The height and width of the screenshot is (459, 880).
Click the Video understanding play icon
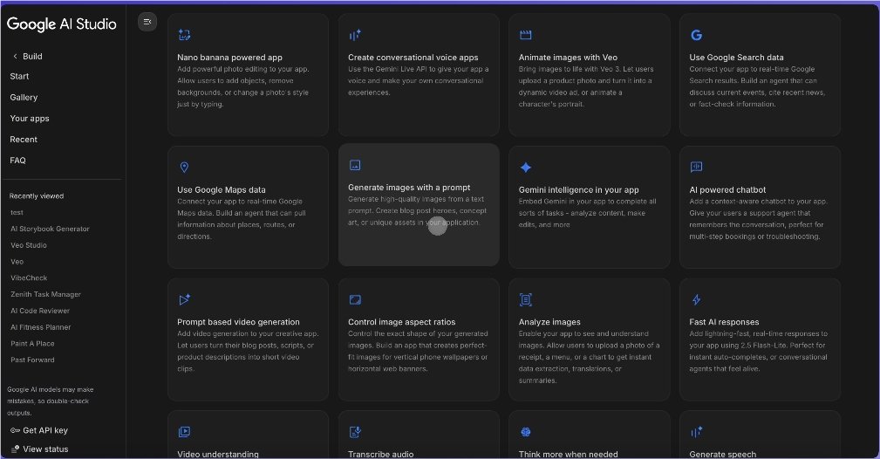pos(184,431)
